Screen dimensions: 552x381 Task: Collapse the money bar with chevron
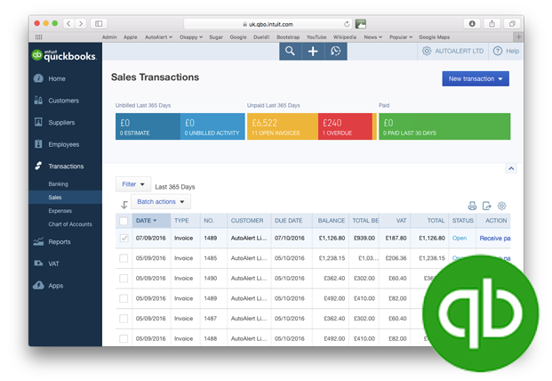[511, 168]
